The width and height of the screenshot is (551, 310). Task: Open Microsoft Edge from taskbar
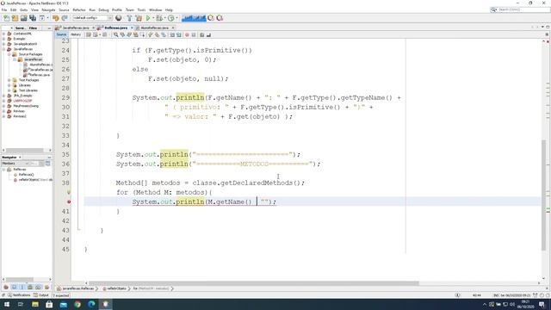[x=91, y=304]
